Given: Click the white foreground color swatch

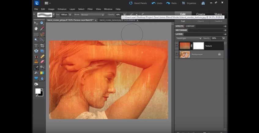Looking at the screenshot, I should 38,91.
